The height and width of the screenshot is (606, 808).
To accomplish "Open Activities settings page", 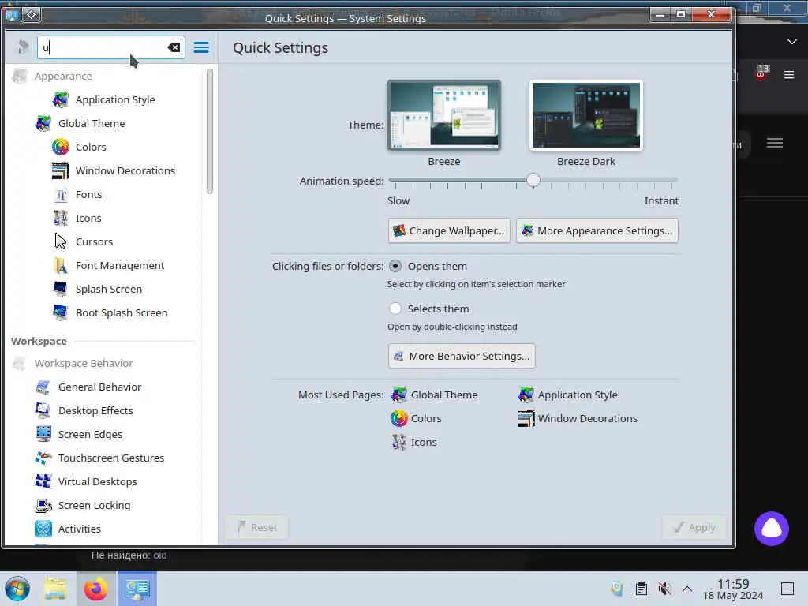I will click(103, 529).
